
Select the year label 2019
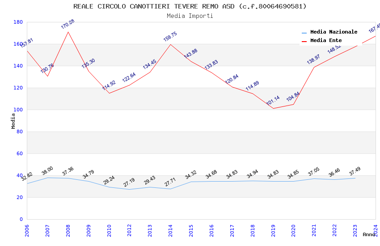click(273, 230)
